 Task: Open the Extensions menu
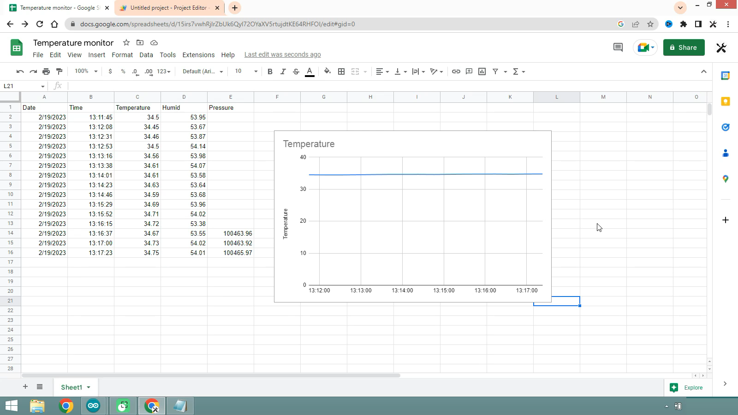(x=198, y=55)
